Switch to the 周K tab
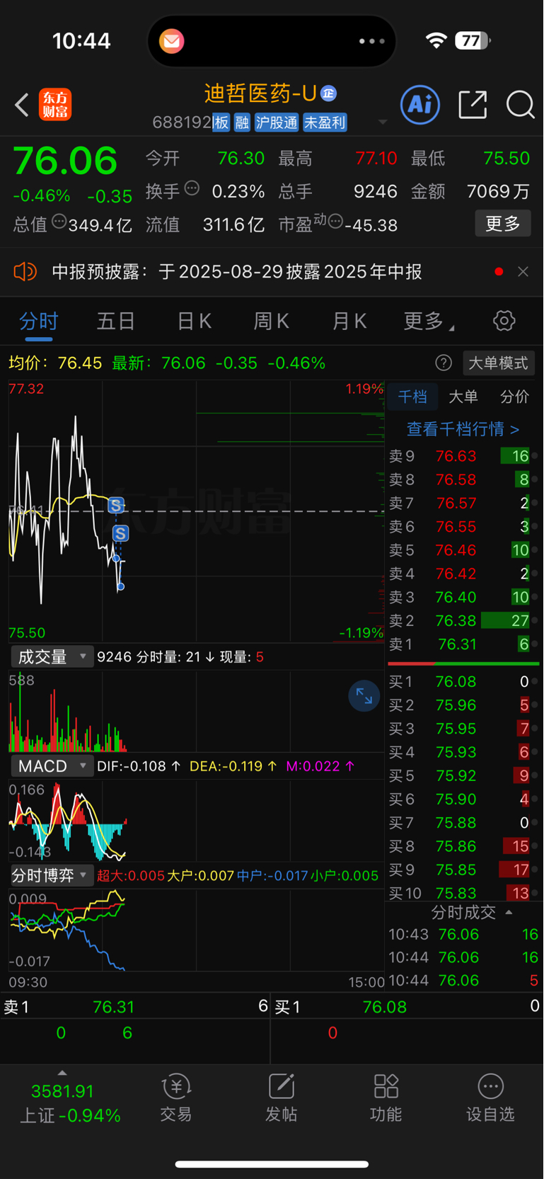Image resolution: width=544 pixels, height=1179 pixels. click(271, 321)
